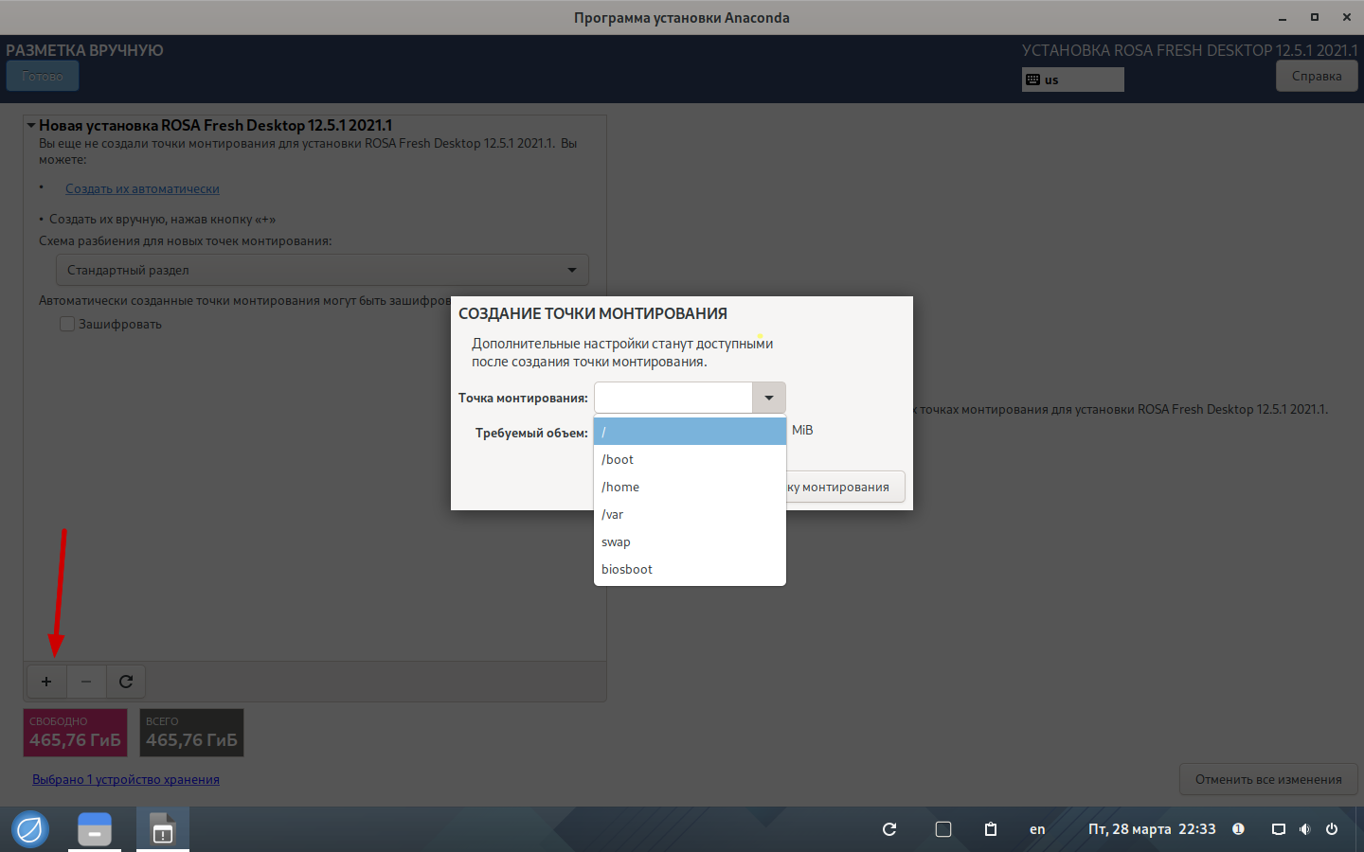
Task: Select /boot from the mount point list
Action: pyautogui.click(x=690, y=459)
